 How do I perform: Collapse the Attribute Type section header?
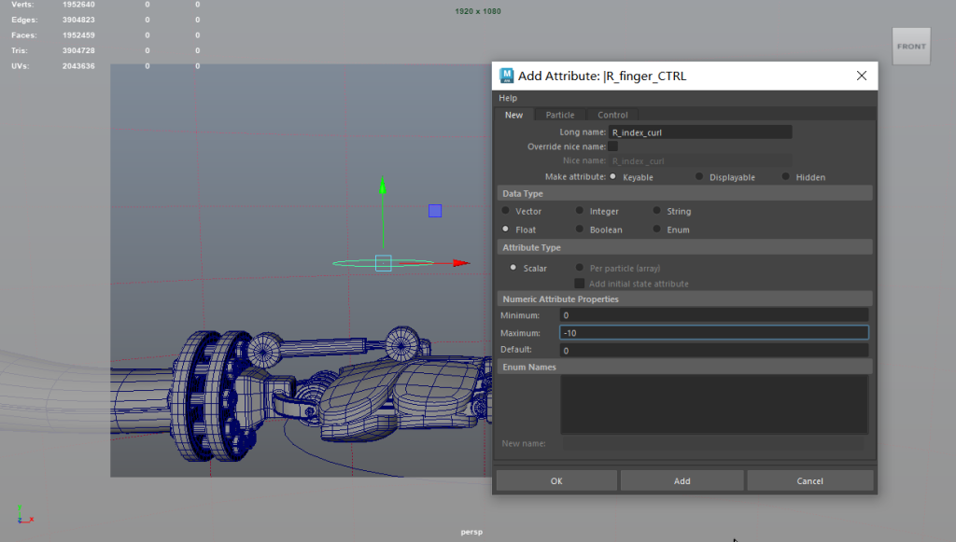point(684,247)
